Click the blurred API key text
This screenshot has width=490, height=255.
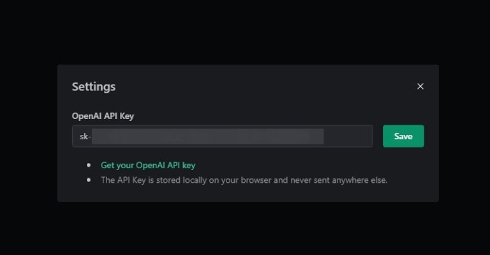[x=208, y=136]
